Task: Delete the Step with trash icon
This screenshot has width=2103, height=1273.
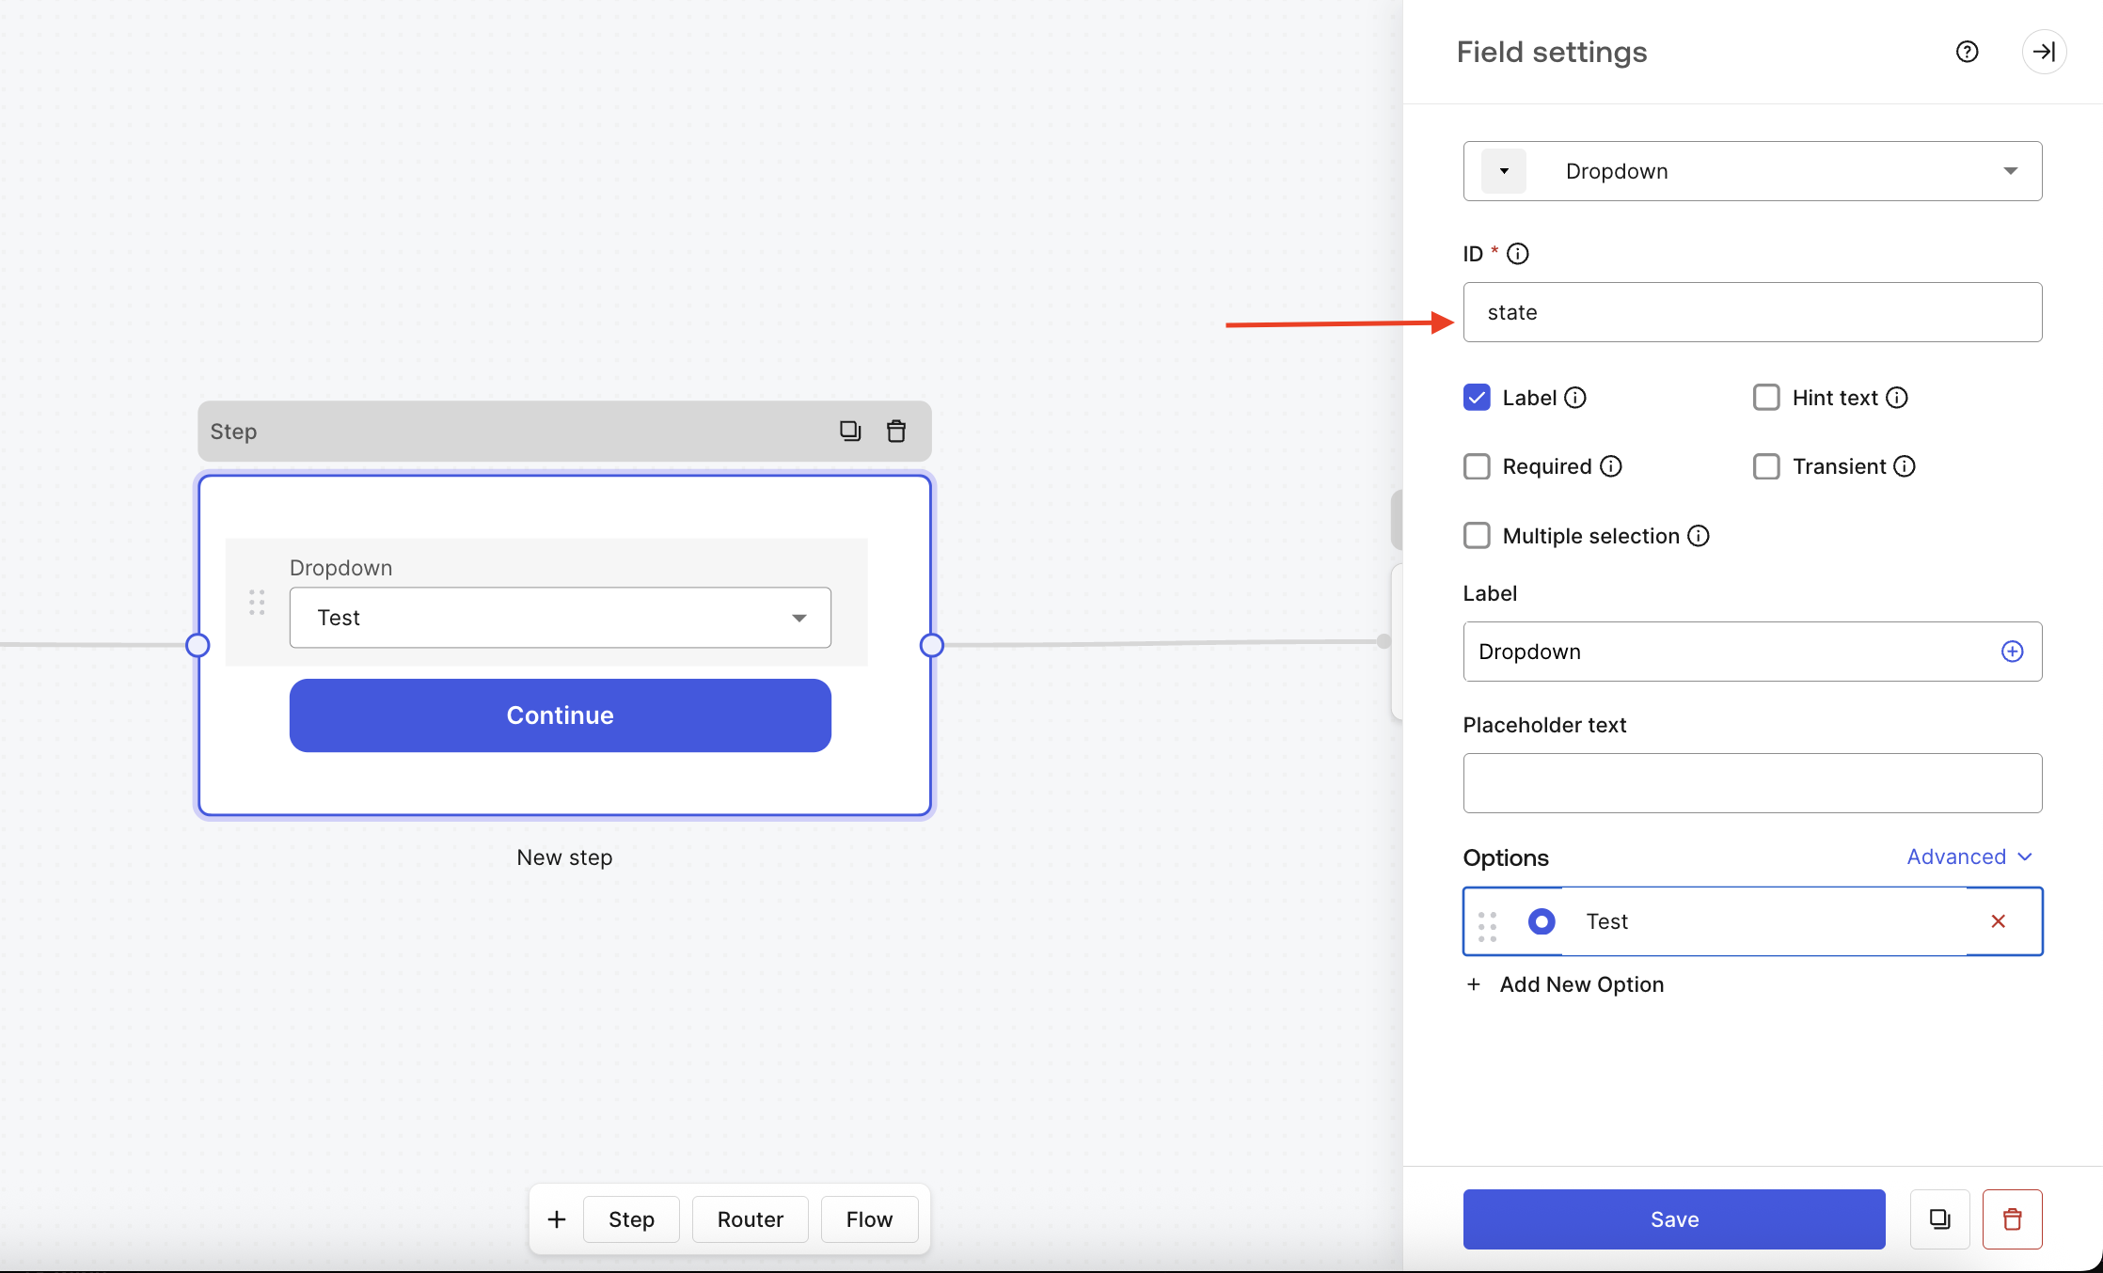Action: coord(896,431)
